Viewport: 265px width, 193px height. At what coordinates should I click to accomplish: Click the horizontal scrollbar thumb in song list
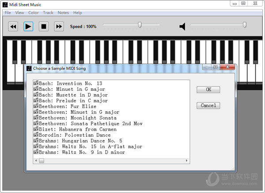coord(42,161)
